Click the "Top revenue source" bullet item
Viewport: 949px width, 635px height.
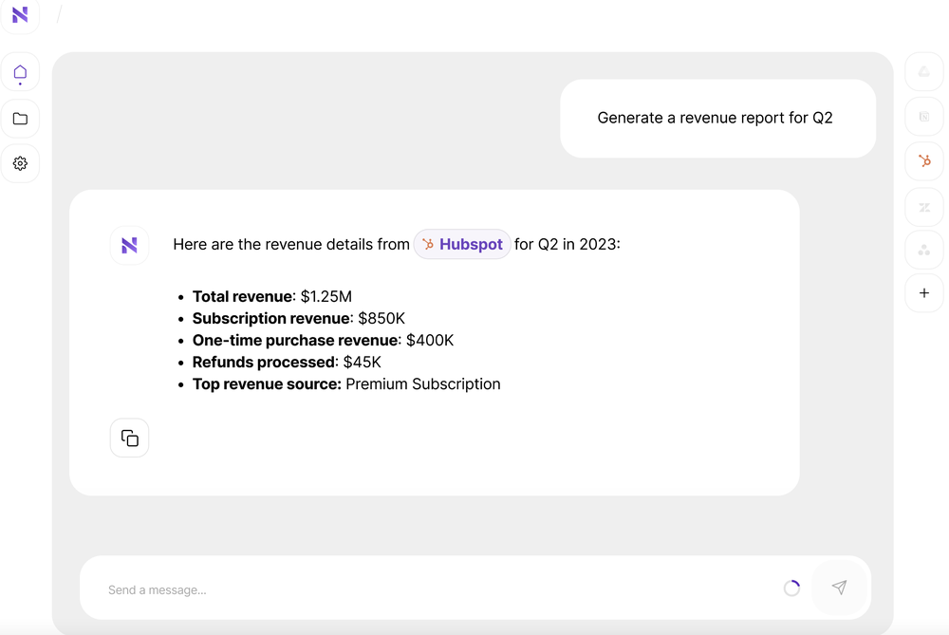[x=346, y=384]
